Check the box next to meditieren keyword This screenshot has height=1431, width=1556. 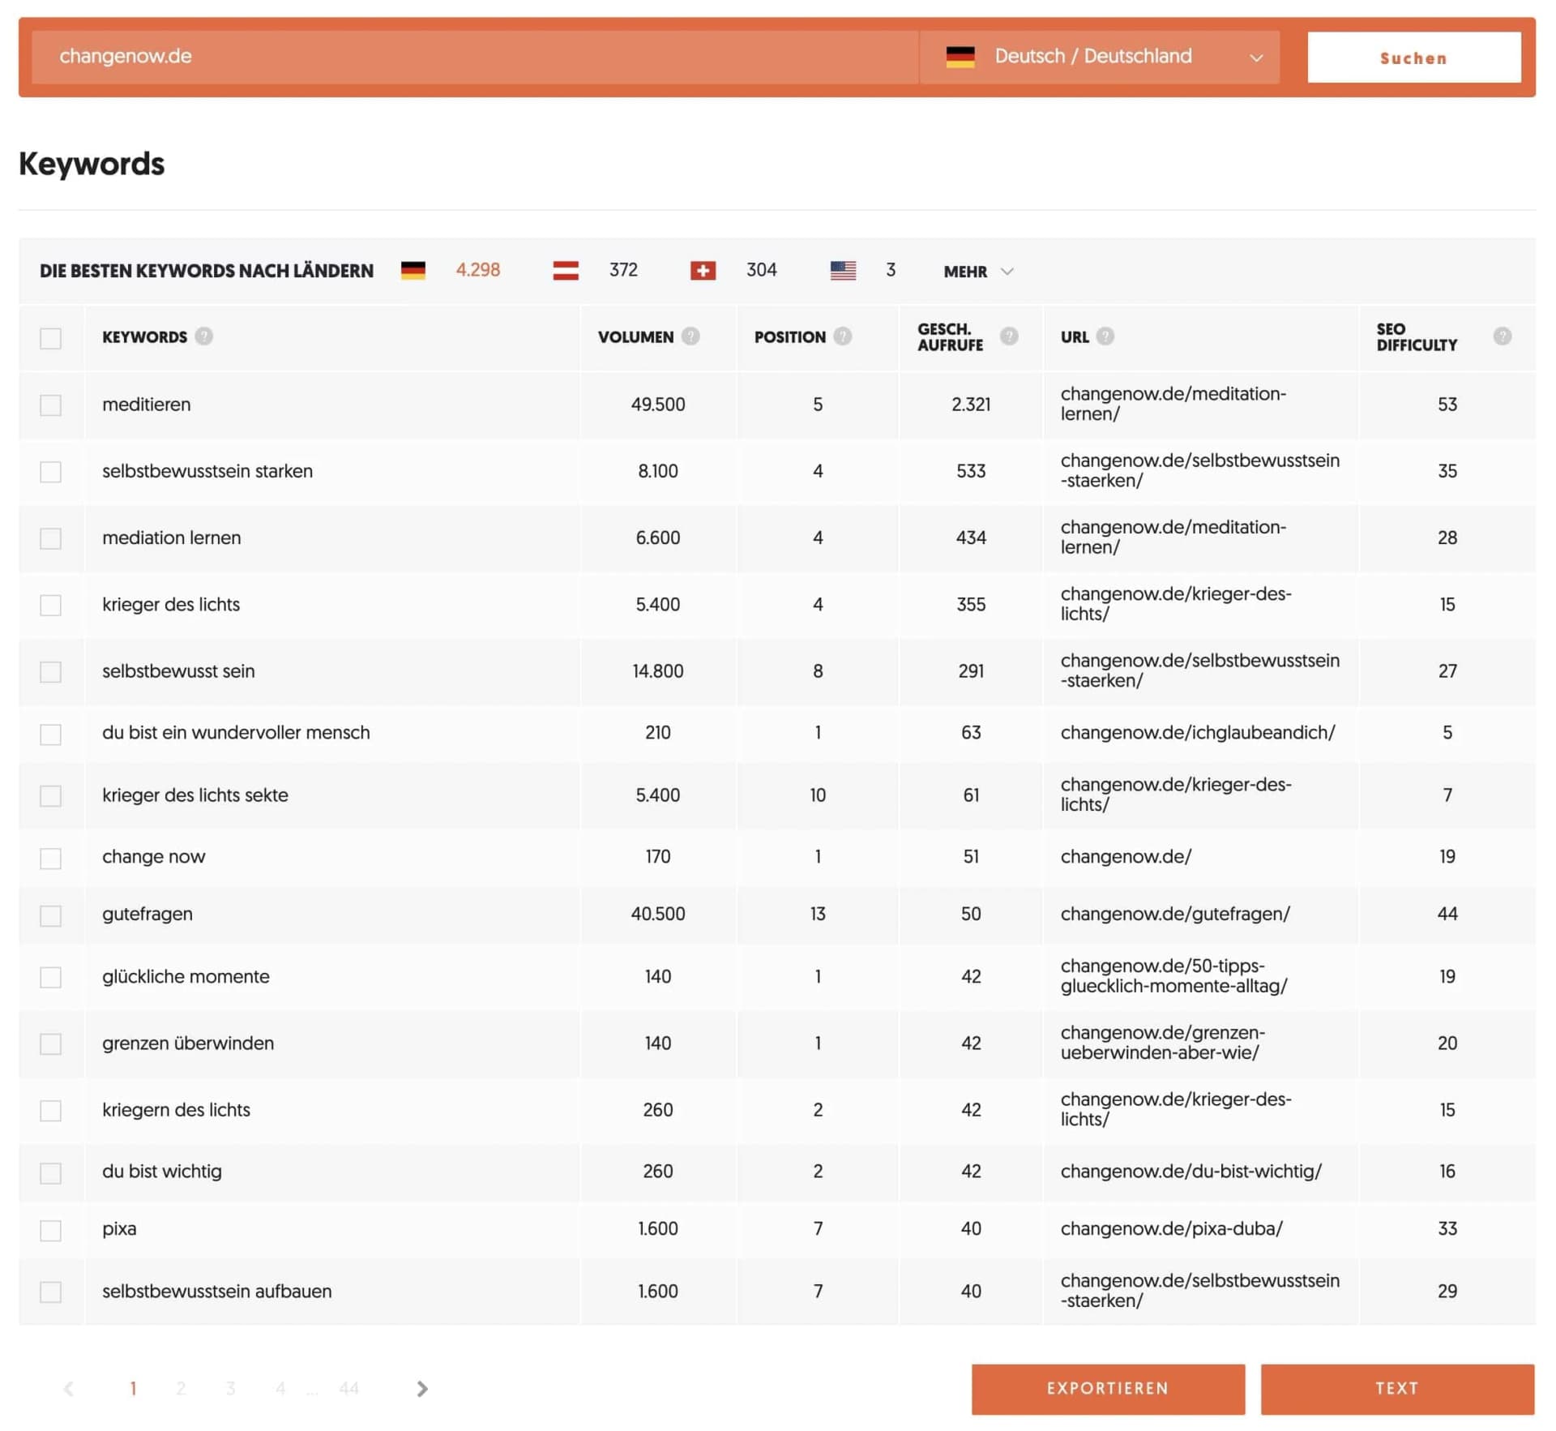[x=51, y=405]
